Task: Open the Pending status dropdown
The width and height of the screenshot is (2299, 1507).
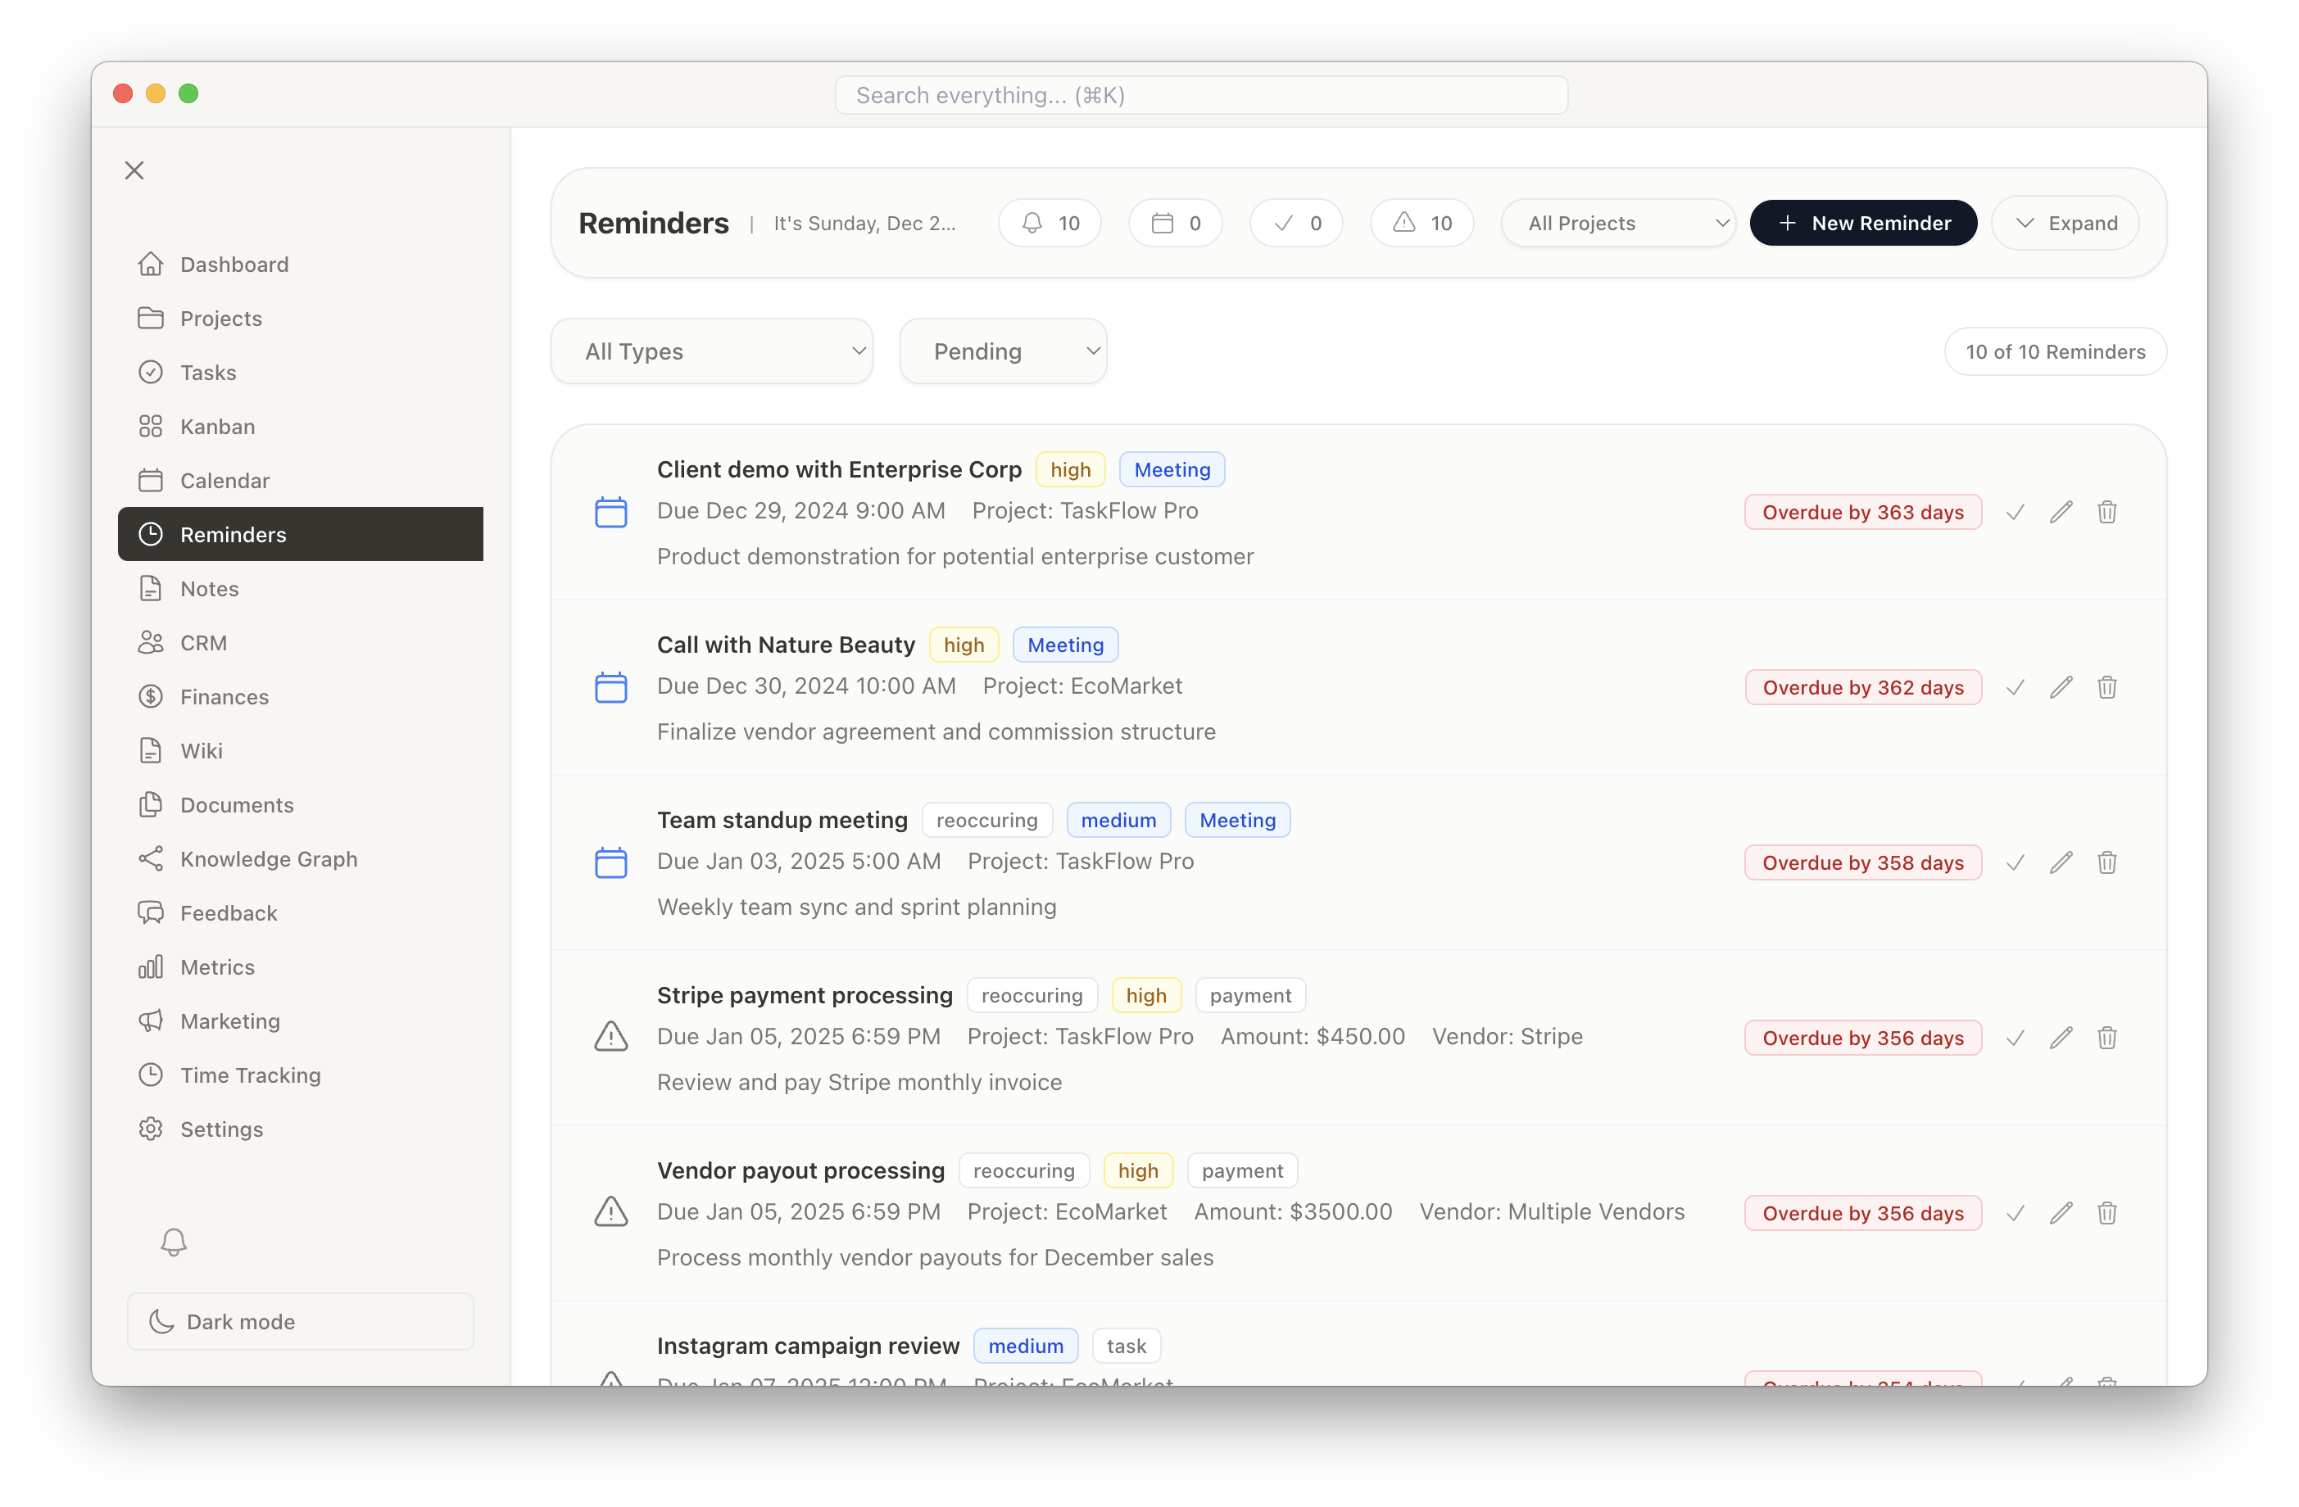Action: [1003, 351]
